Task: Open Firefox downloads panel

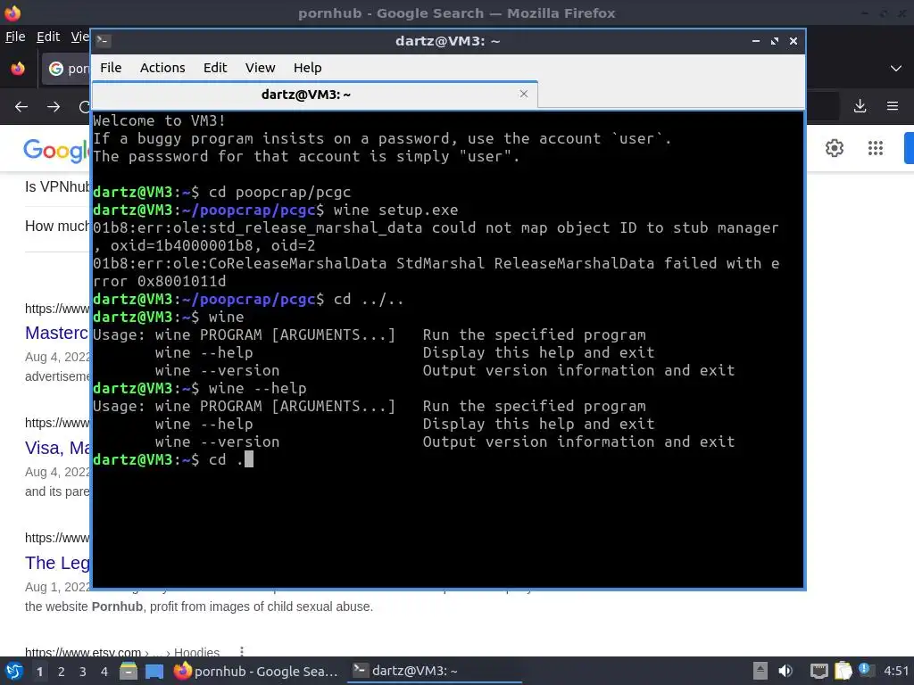Action: click(x=860, y=106)
